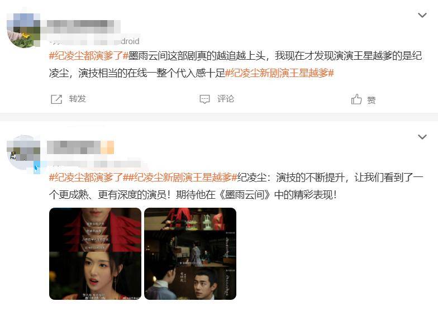Open comments via the 评论 speech bubble icon
The width and height of the screenshot is (438, 311).
204,99
